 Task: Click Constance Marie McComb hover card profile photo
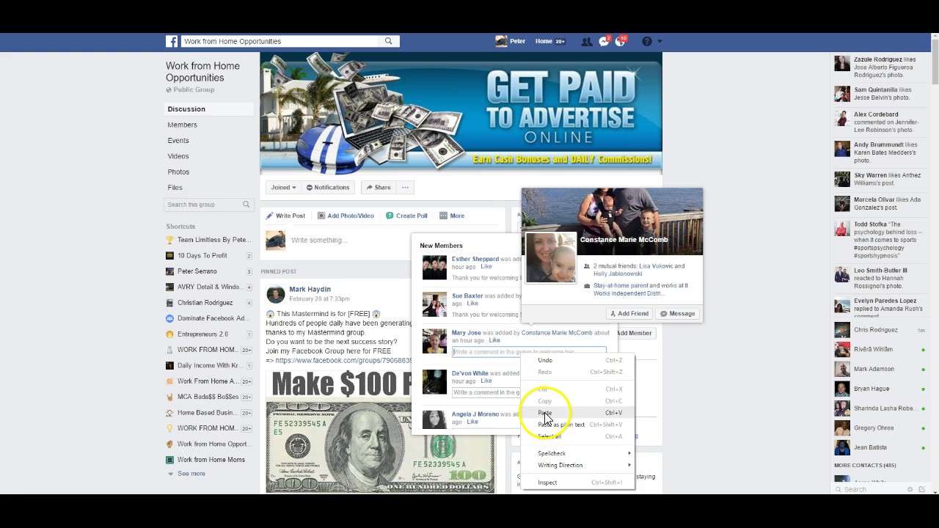pyautogui.click(x=551, y=258)
